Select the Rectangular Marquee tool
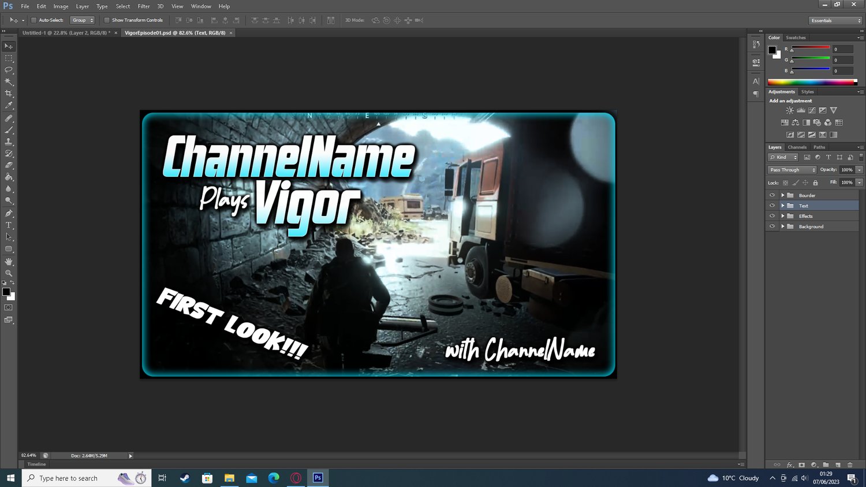Image resolution: width=866 pixels, height=487 pixels. click(x=9, y=58)
